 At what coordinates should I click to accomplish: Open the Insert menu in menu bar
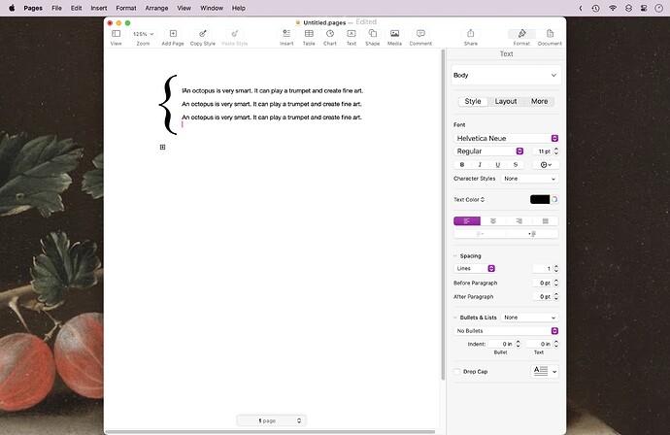[x=99, y=8]
